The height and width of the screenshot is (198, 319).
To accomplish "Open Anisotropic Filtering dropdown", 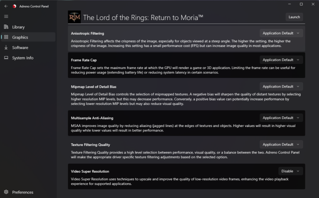I will click(281, 33).
